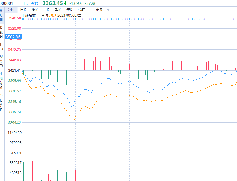Screen dimensions: 237x181
Task: Click the highlighted 3502.86 price marker
Action: [x=13, y=37]
